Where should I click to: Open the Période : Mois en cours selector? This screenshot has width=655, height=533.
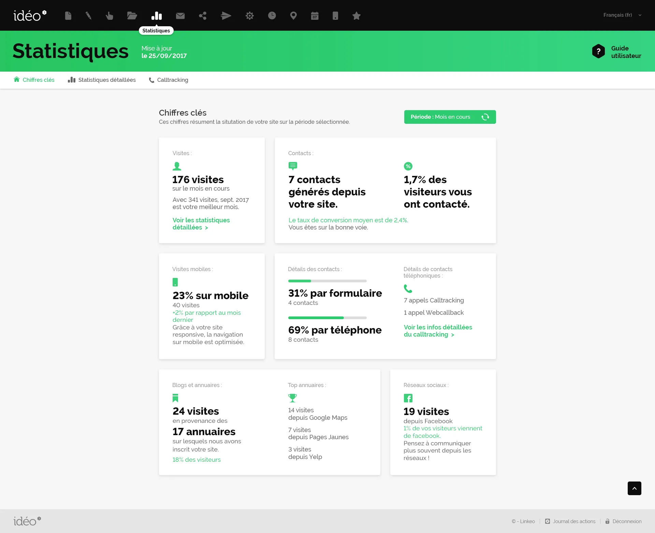[450, 117]
